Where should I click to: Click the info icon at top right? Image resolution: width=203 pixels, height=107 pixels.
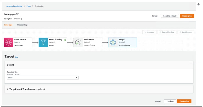tap(199, 4)
